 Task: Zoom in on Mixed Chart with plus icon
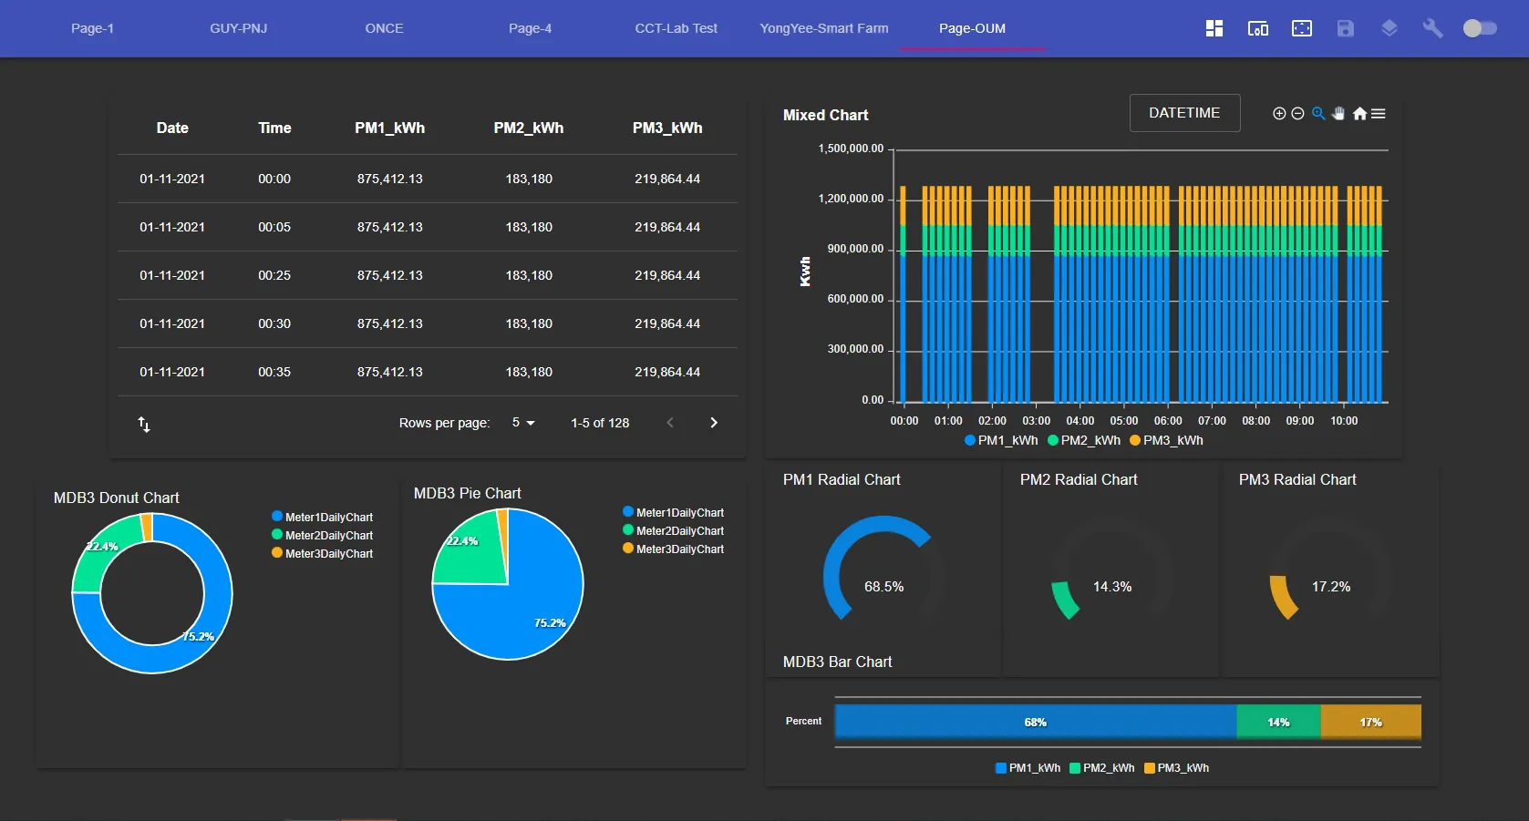tap(1279, 114)
